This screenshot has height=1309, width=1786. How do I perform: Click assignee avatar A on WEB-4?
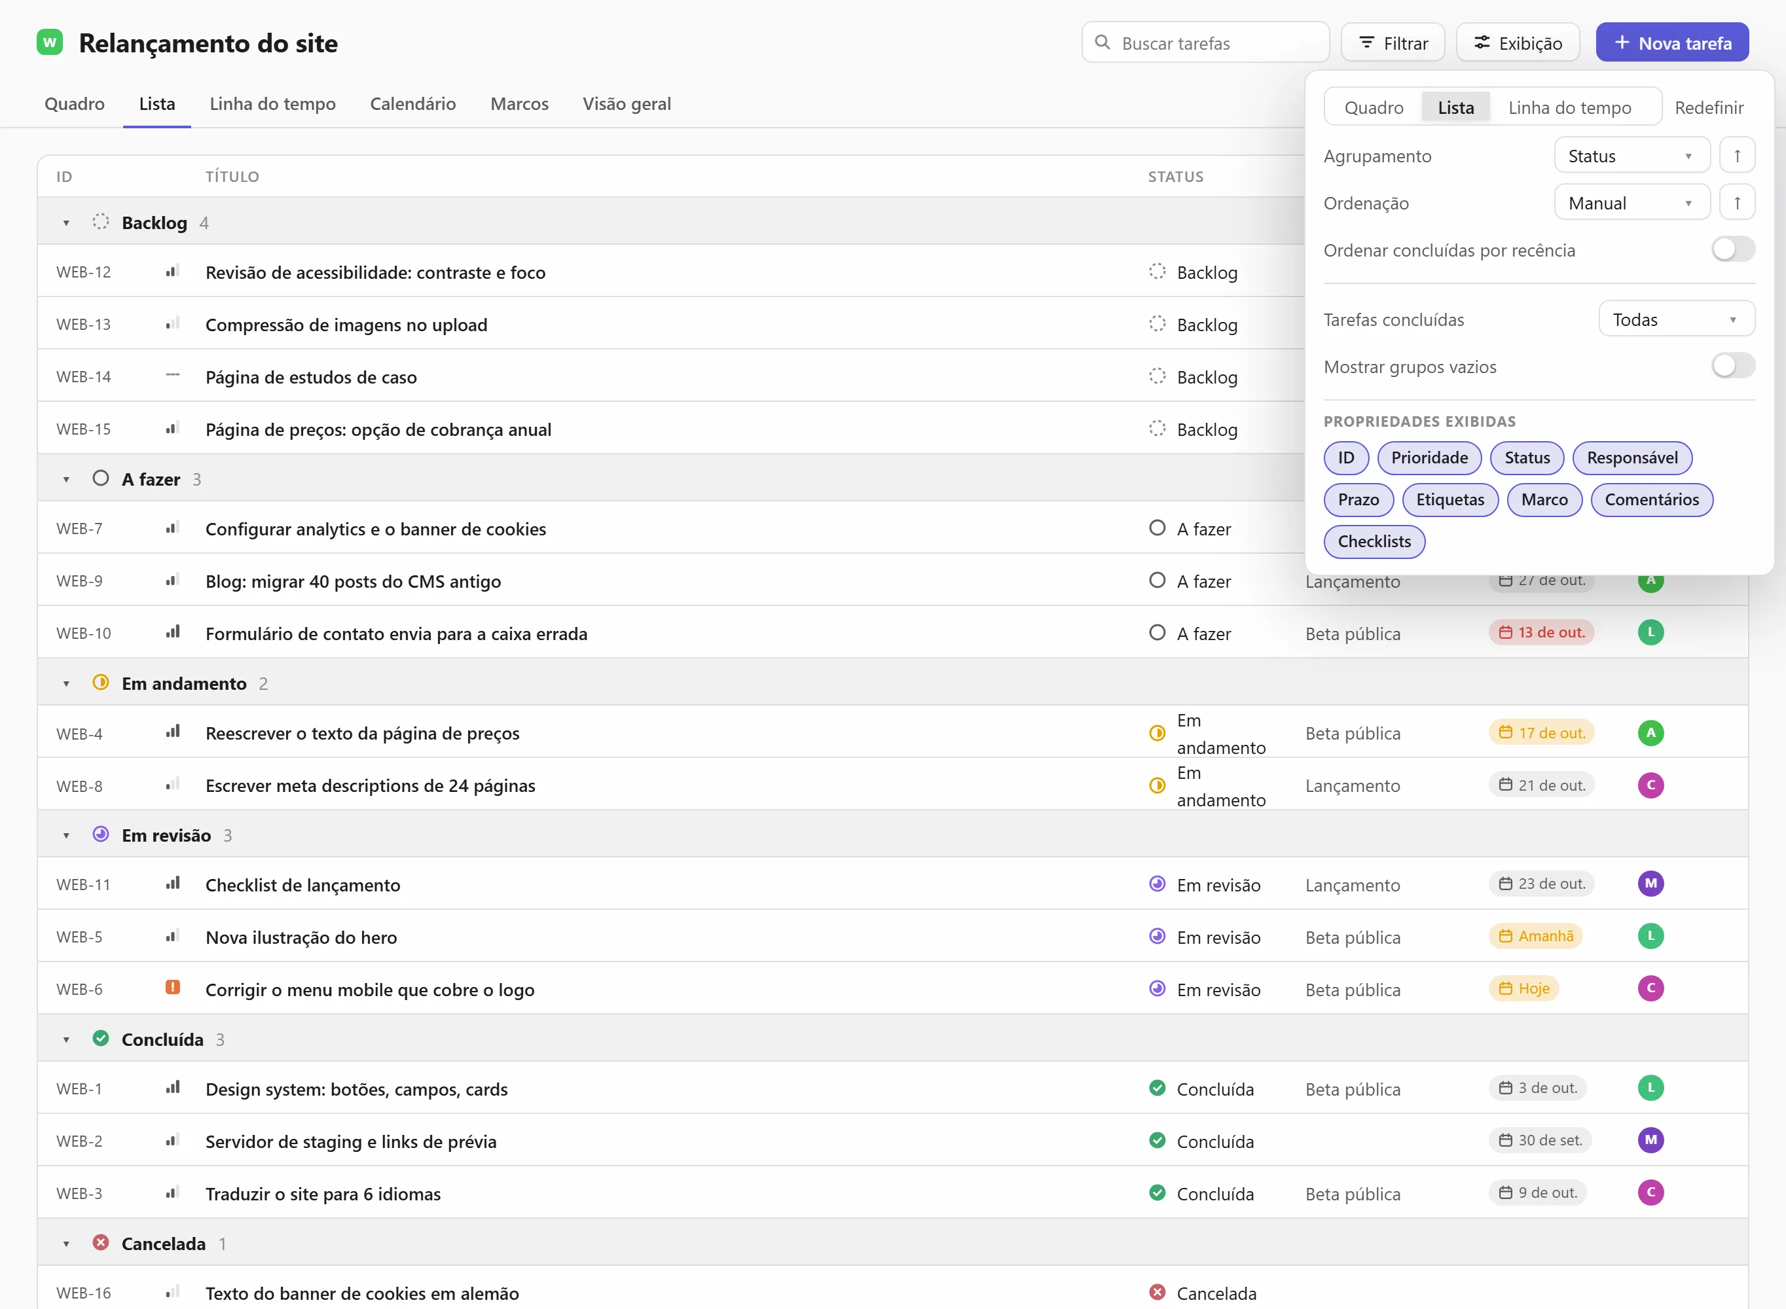(1650, 733)
